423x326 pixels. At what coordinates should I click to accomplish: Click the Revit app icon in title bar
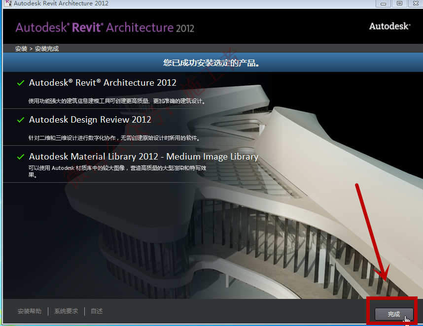click(8, 3)
